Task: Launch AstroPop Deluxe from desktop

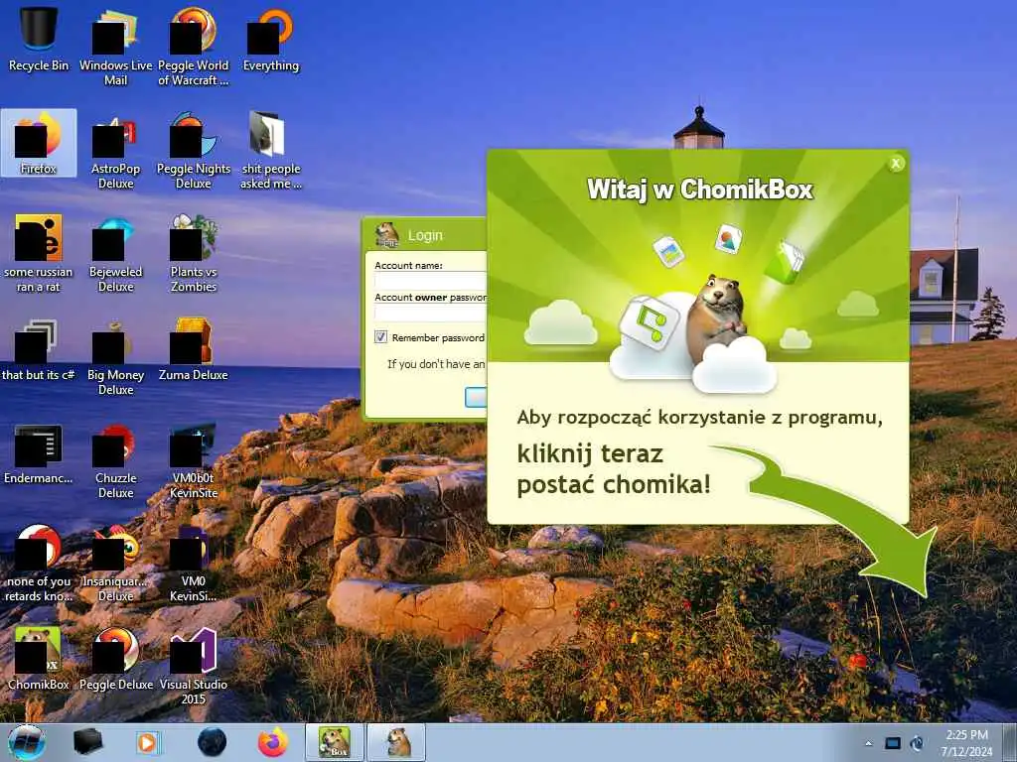Action: coord(115,151)
